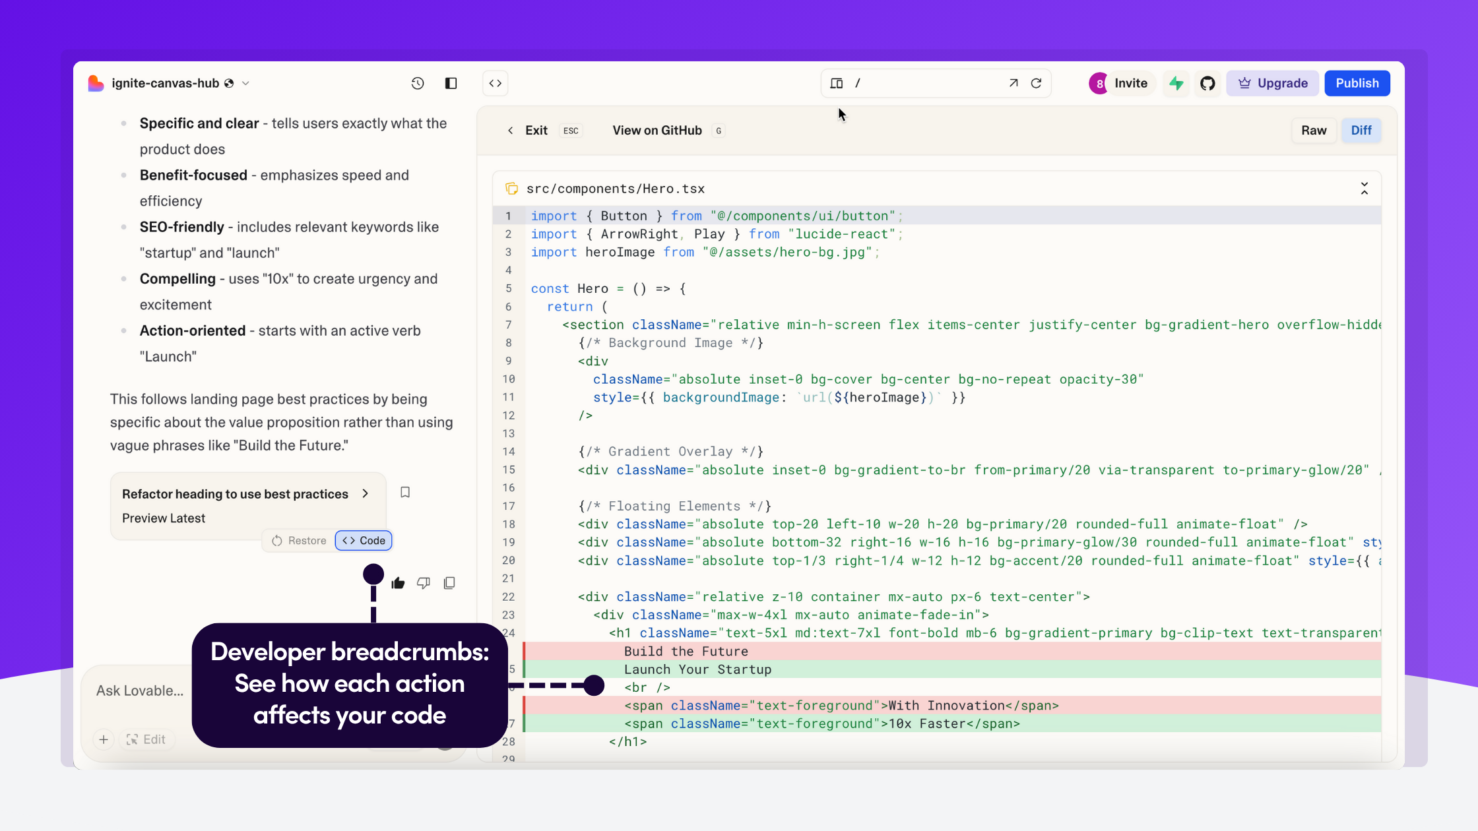Open Code for this edit
The image size is (1478, 831).
pos(364,541)
